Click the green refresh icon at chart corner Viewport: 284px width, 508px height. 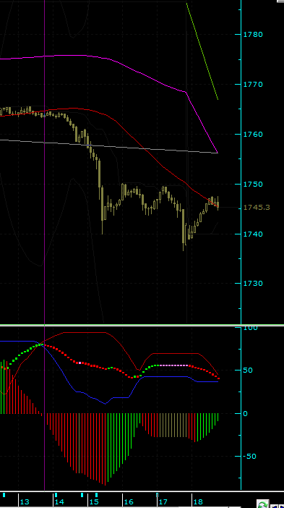[x=262, y=504]
